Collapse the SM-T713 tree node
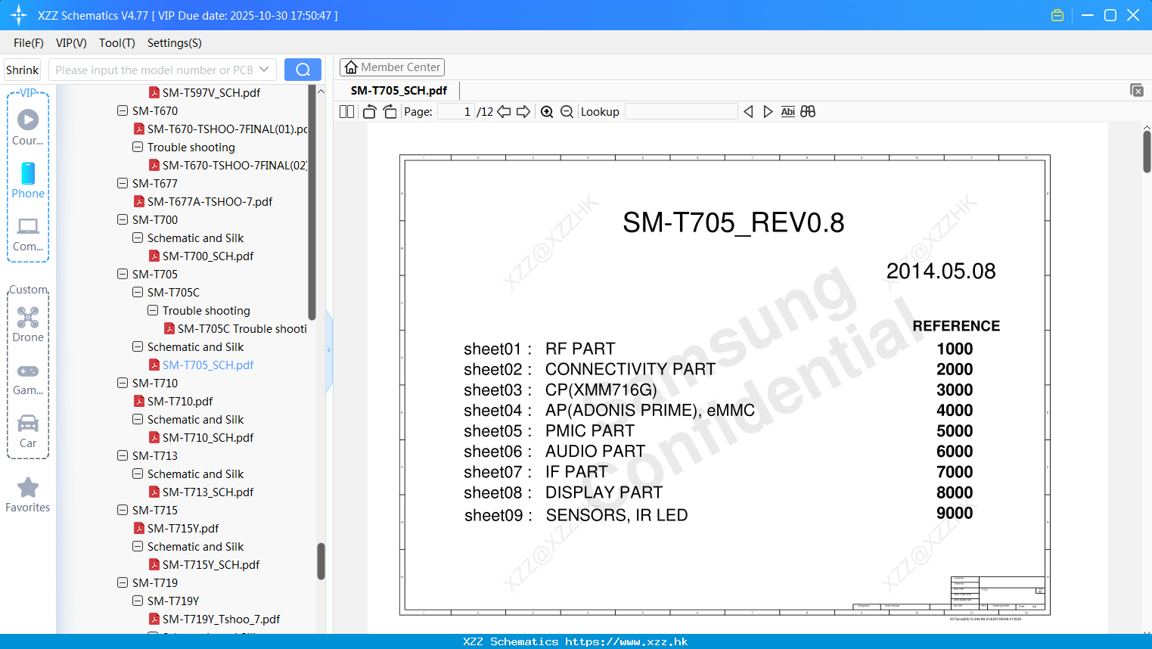The height and width of the screenshot is (649, 1152). (123, 455)
